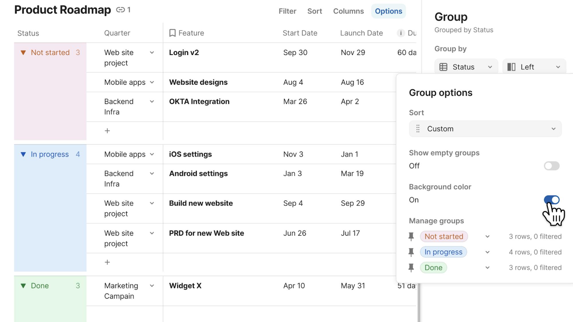Click the info icon in Duration column header
The height and width of the screenshot is (322, 573).
point(401,33)
